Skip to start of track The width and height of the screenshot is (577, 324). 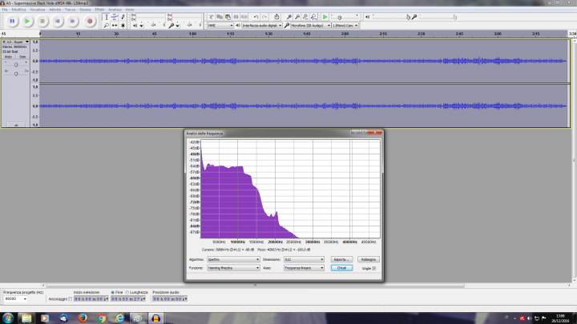pyautogui.click(x=58, y=22)
